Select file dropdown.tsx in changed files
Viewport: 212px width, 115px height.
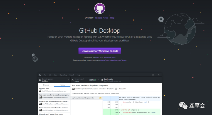pyautogui.click(x=87, y=98)
